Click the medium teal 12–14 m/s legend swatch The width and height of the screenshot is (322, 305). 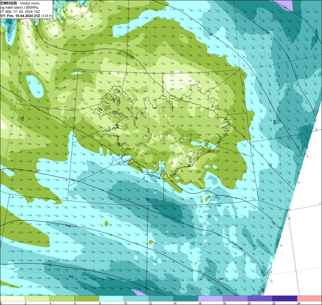point(161,298)
